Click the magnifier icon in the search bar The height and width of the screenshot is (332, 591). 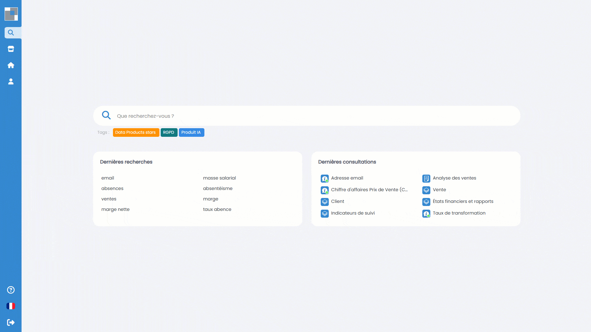point(106,115)
